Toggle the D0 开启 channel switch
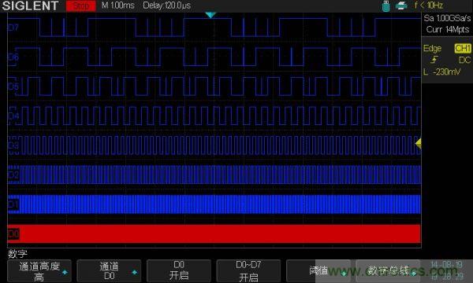The image size is (473, 283). coord(179,271)
